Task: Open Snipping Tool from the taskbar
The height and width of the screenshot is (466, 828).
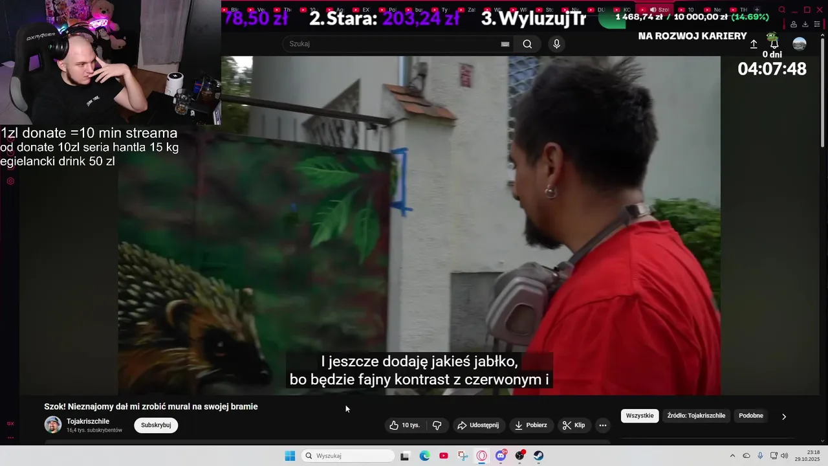Action: (463, 456)
